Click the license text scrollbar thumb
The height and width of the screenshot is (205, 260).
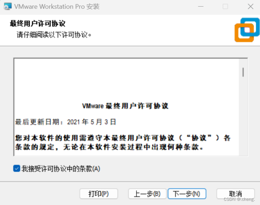[x=243, y=72]
